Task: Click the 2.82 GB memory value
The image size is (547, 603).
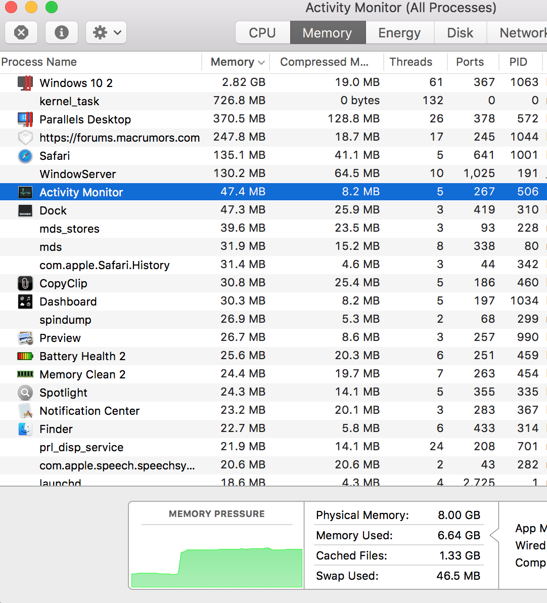Action: (x=244, y=82)
